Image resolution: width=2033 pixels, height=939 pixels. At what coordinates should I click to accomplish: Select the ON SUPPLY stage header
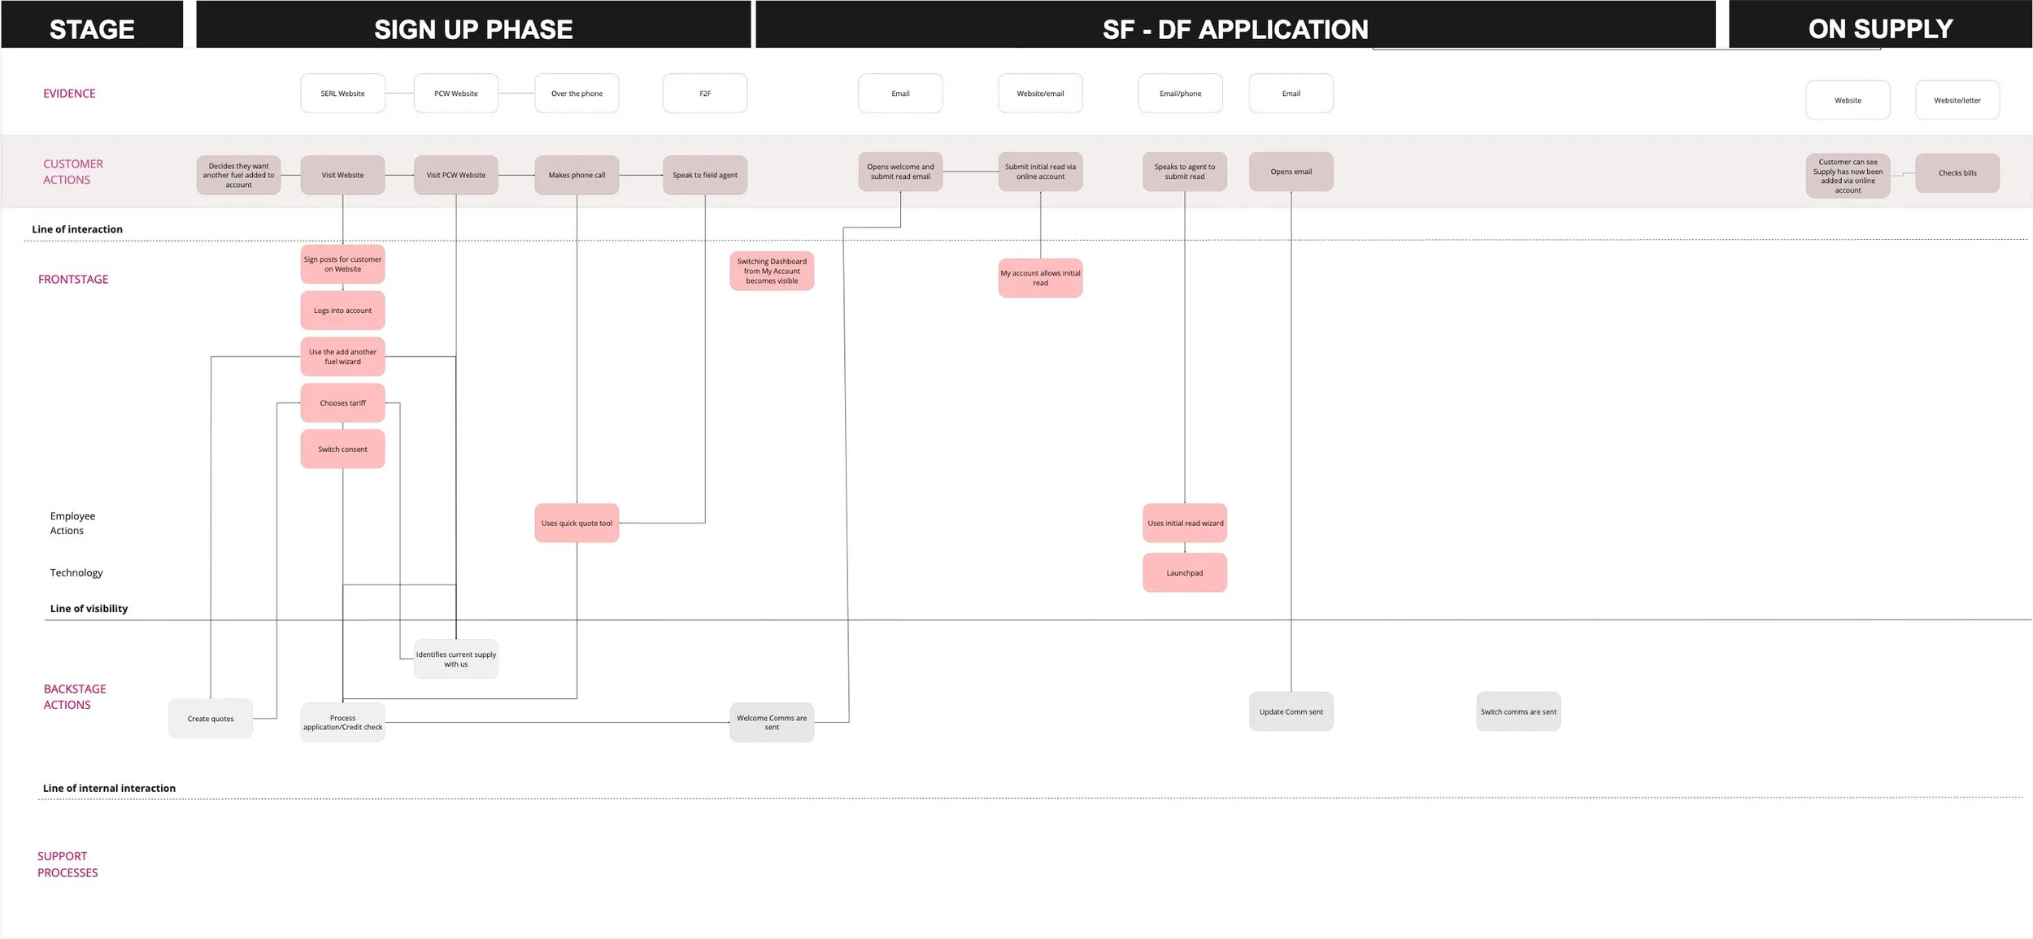click(1879, 29)
